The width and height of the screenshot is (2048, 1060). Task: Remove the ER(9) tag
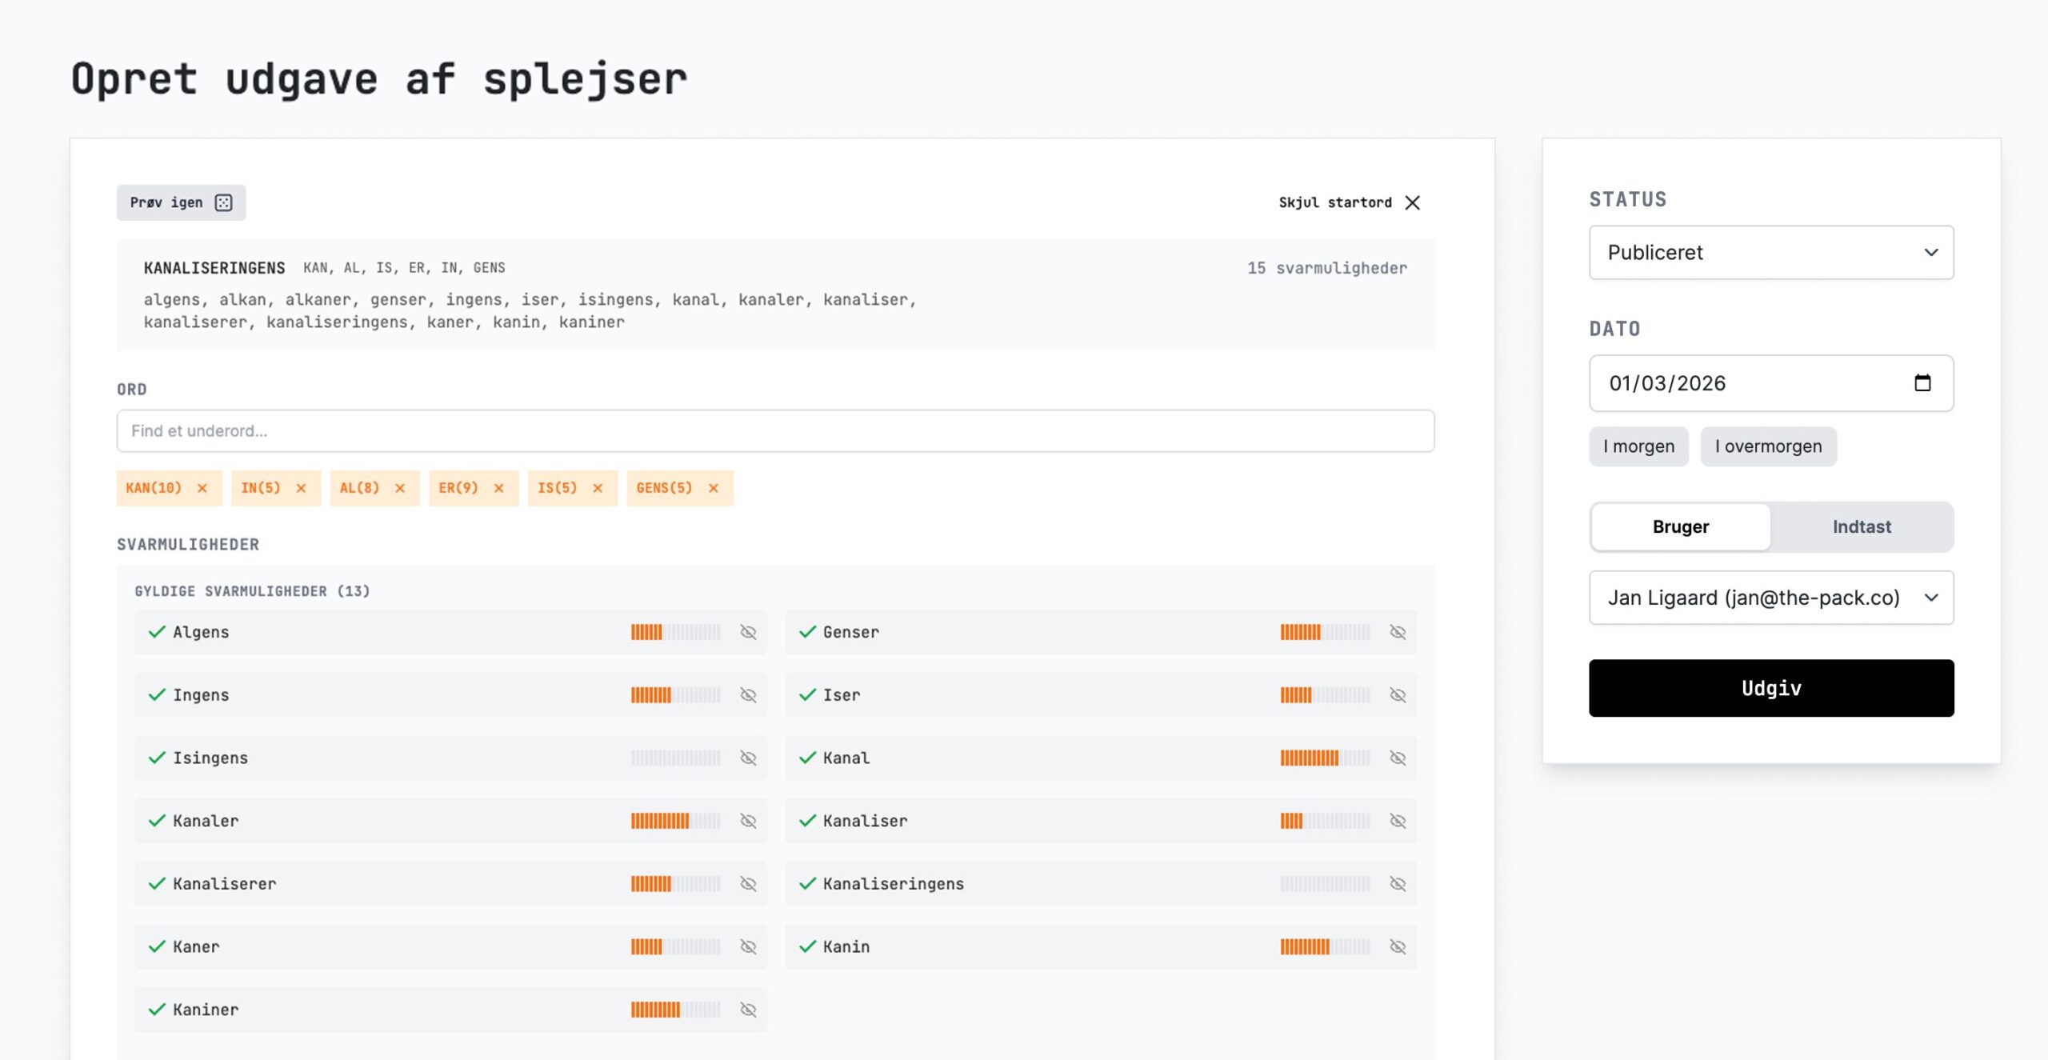click(x=499, y=488)
